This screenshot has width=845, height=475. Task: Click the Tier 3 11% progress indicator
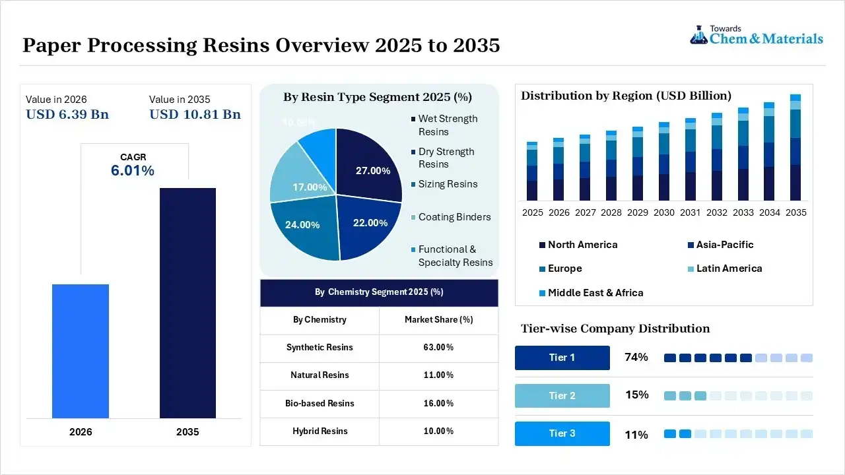coord(738,433)
